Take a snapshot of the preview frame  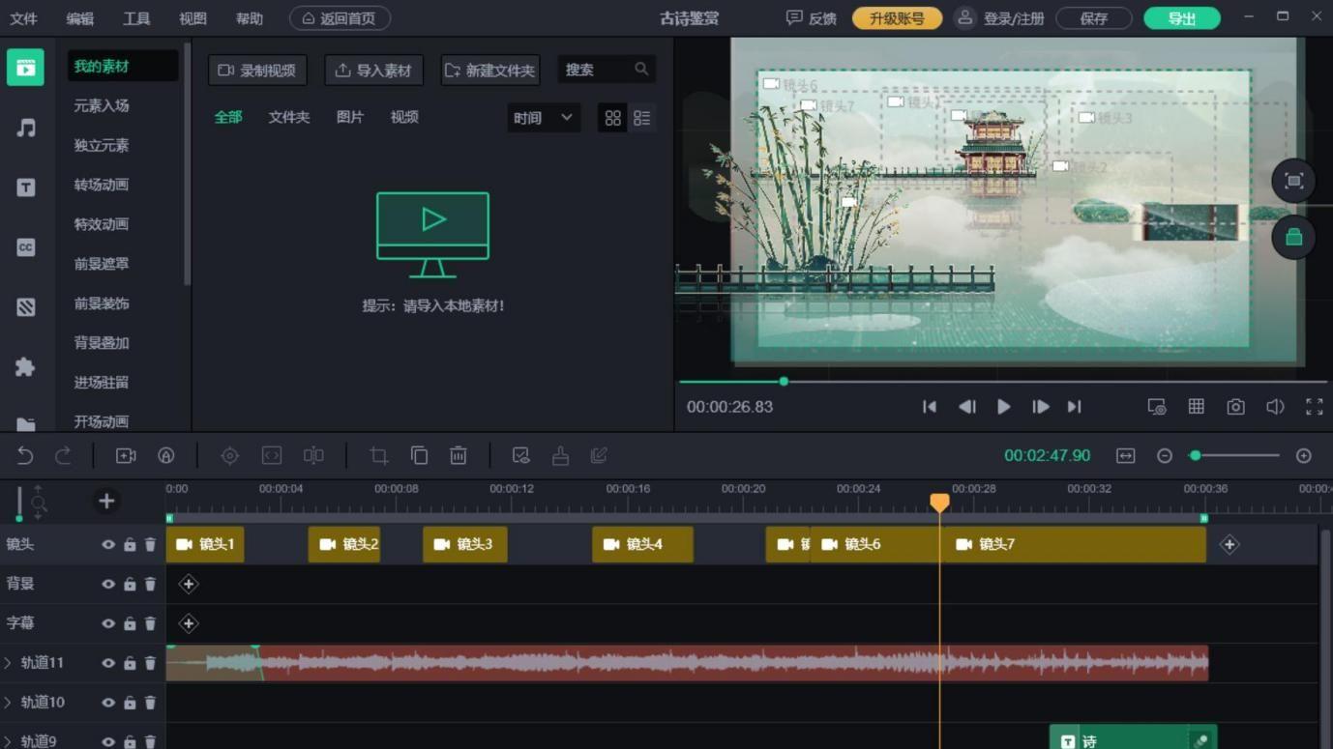(x=1235, y=406)
